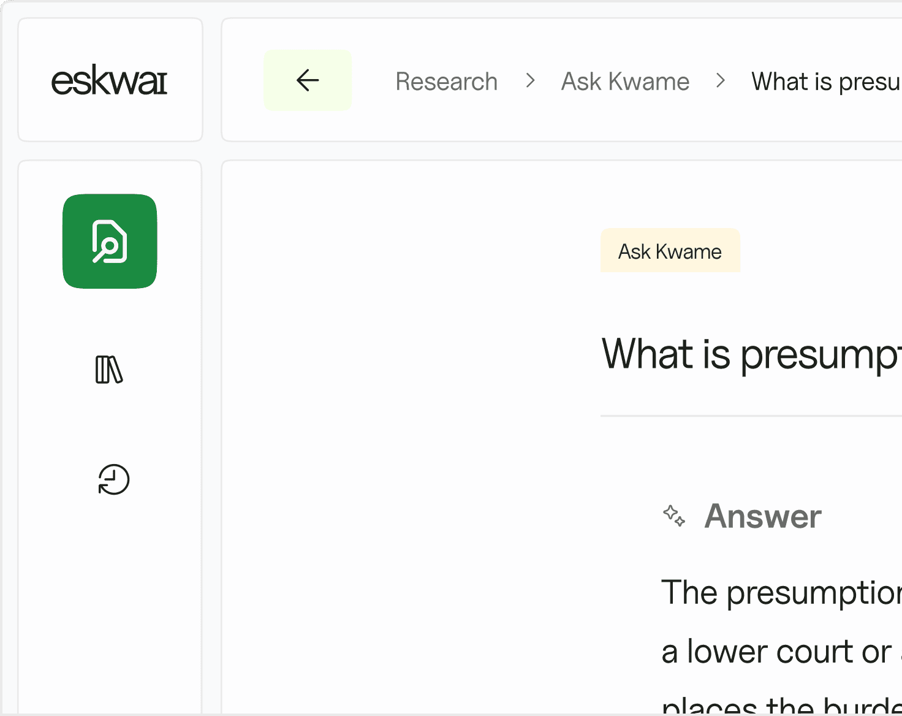Screen dimensions: 902x716
Task: Click the sparkle icon beside Answer
Action: click(674, 516)
